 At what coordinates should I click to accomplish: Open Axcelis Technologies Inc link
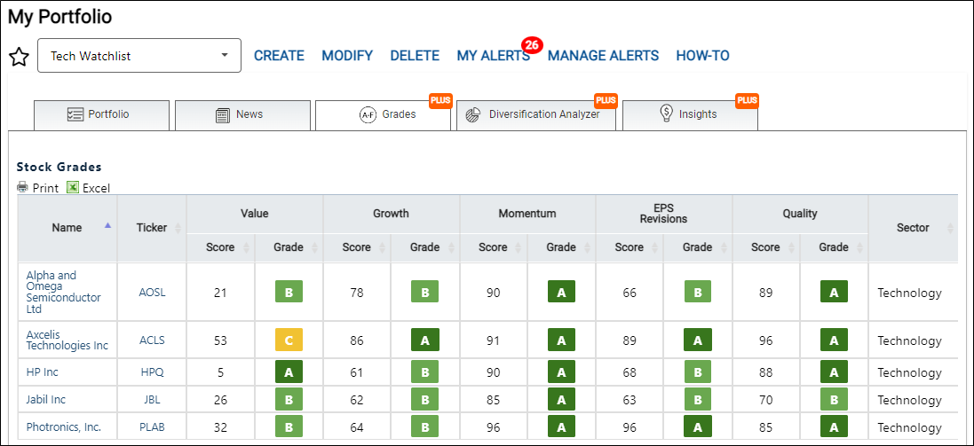tap(67, 340)
